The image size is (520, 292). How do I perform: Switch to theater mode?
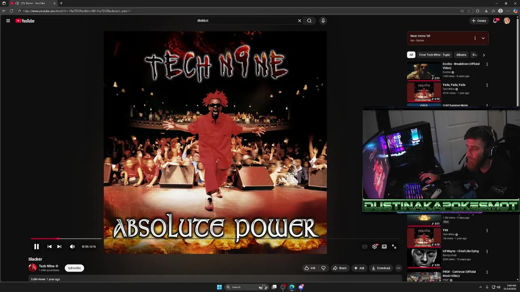[384, 247]
